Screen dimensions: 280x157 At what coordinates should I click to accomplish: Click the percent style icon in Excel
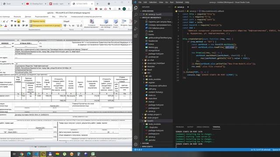pos(70,26)
